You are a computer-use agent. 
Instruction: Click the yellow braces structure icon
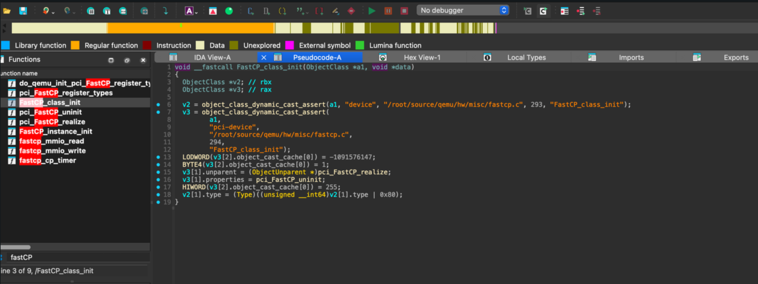282,11
